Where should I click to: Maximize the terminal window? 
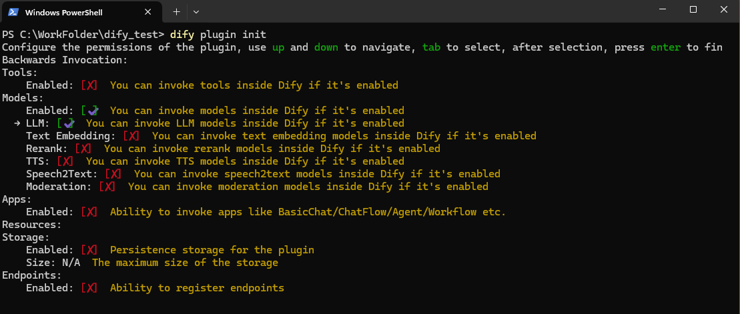(693, 10)
